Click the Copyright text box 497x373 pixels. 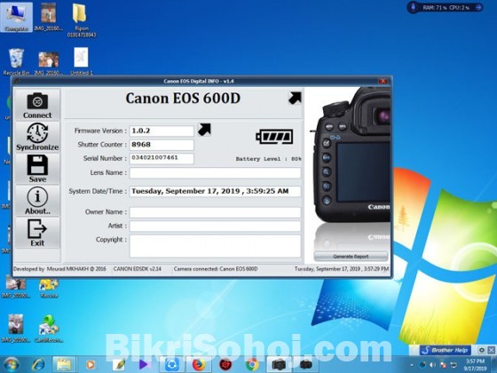(215, 246)
